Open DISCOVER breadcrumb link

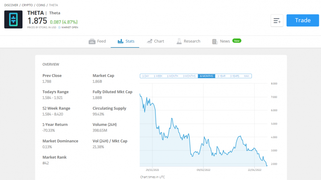tap(11, 5)
